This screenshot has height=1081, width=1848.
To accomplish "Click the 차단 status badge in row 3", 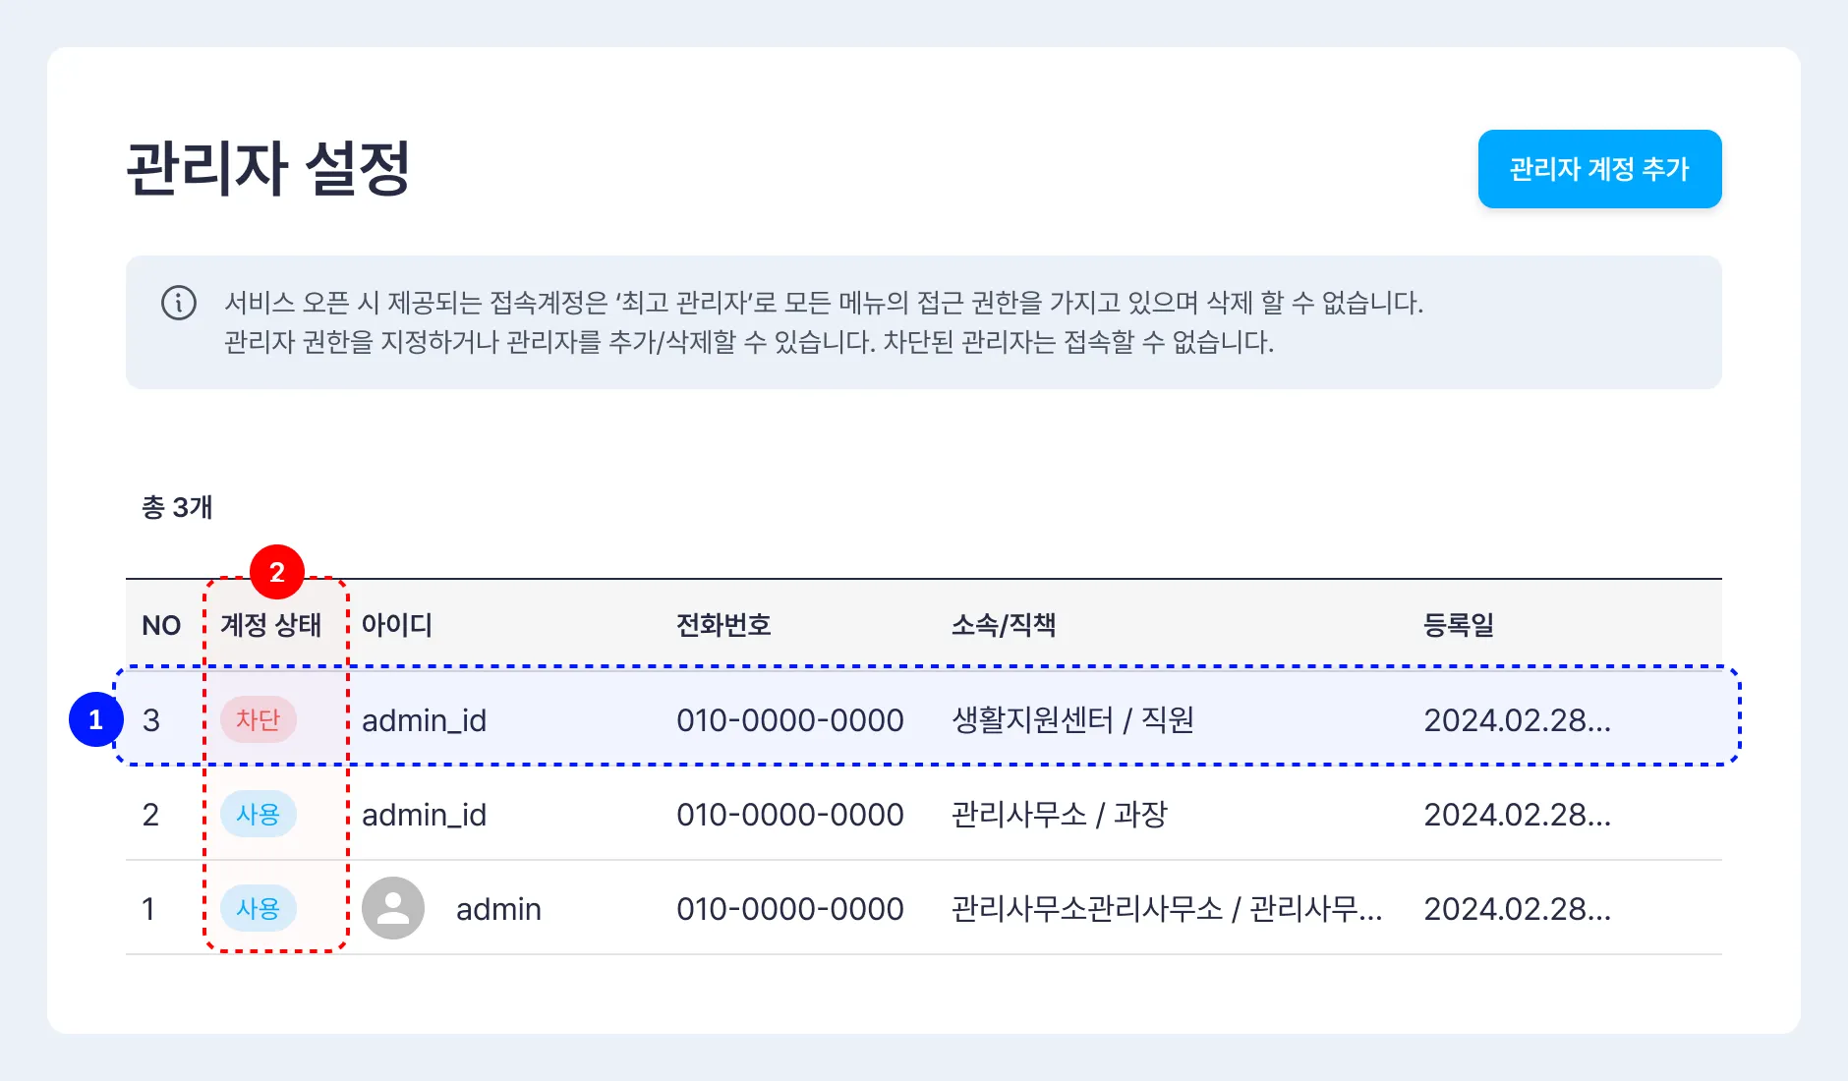I will point(259,719).
